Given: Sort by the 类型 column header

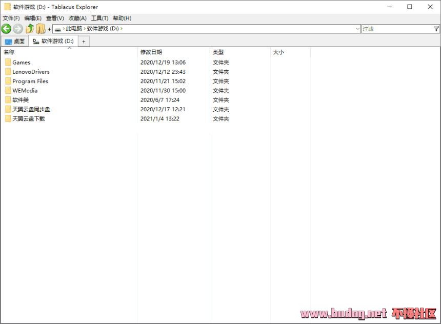Looking at the screenshot, I should [240, 52].
